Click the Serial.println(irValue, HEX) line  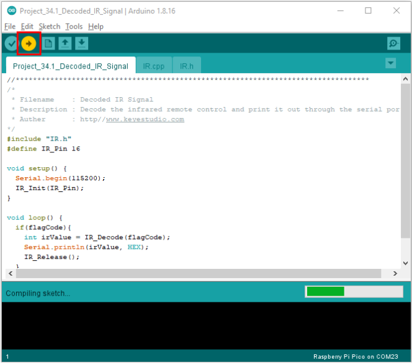[x=86, y=247]
